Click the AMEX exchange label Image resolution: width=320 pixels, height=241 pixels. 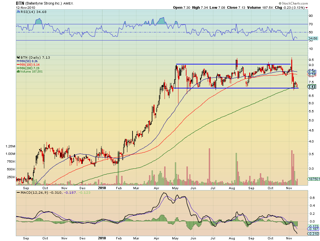[68, 4]
